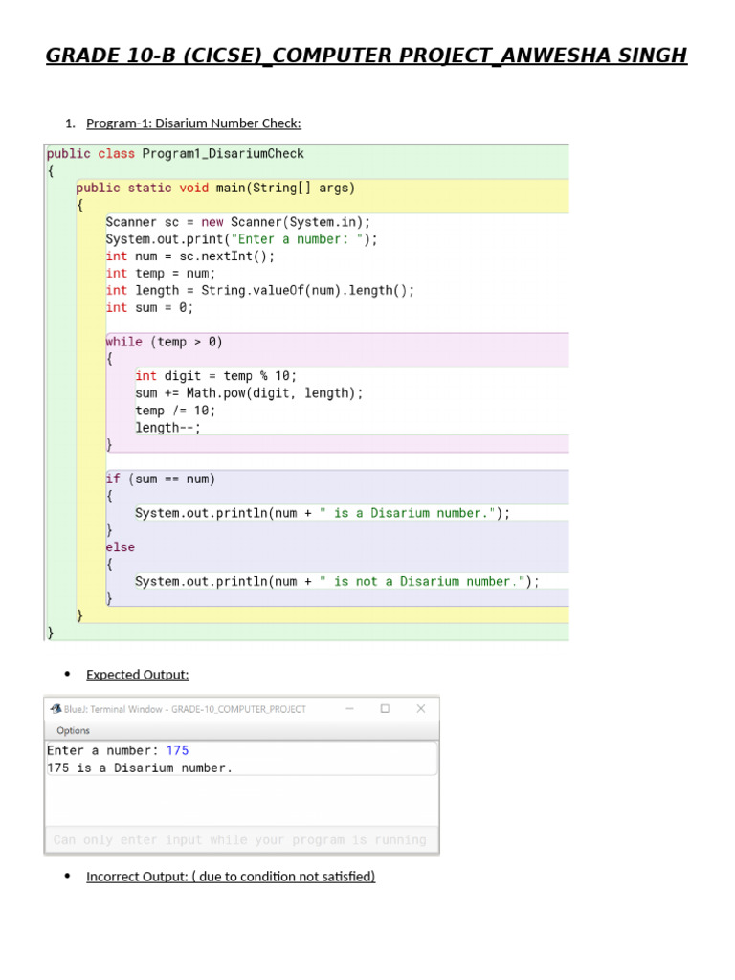Click the 'else' keyword line
This screenshot has height=980, width=735.
point(120,547)
